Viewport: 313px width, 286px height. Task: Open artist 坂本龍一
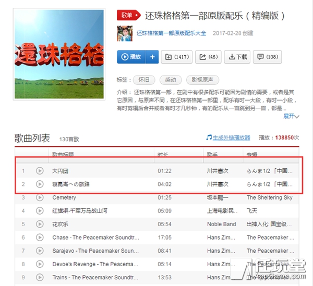[x=218, y=197]
